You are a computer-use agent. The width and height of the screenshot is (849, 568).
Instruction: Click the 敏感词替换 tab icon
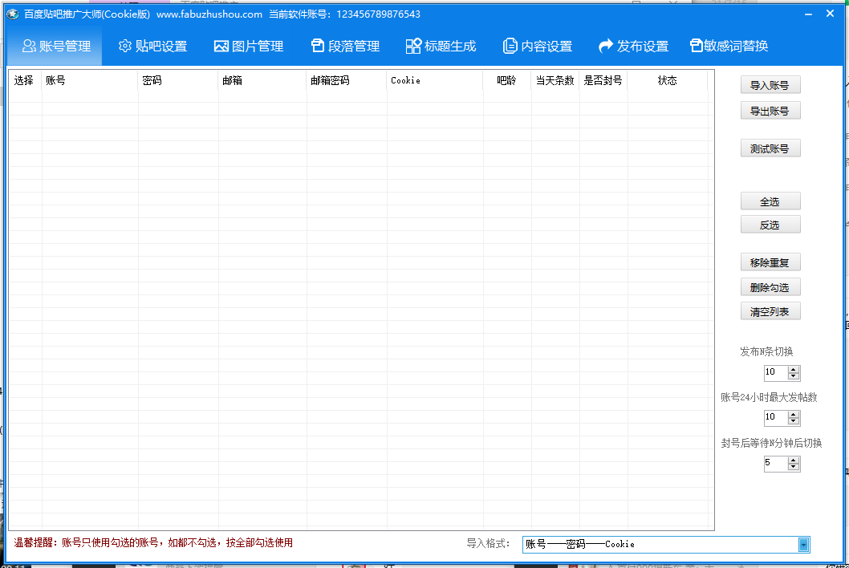(697, 47)
